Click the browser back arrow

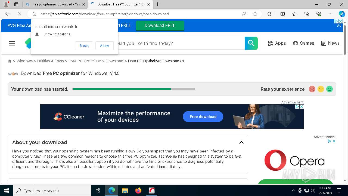click(8, 14)
